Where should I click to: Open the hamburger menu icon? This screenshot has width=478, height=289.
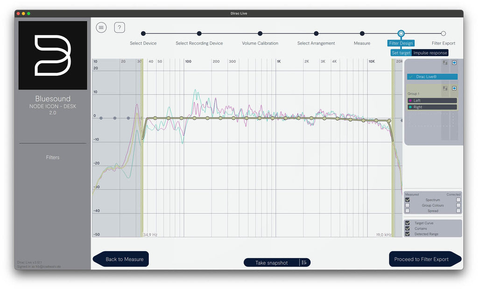coord(101,28)
